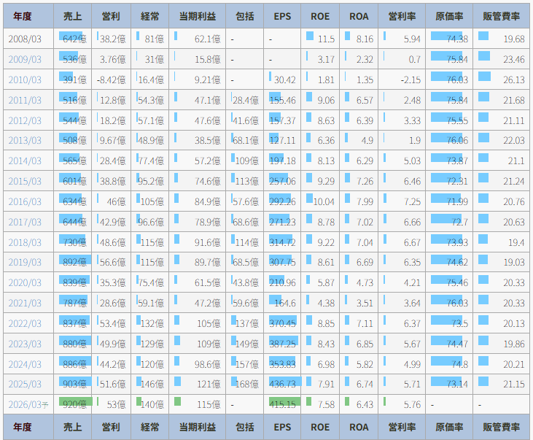
Task: Open the 2025/03 fiscal year link
Action: 25,384
